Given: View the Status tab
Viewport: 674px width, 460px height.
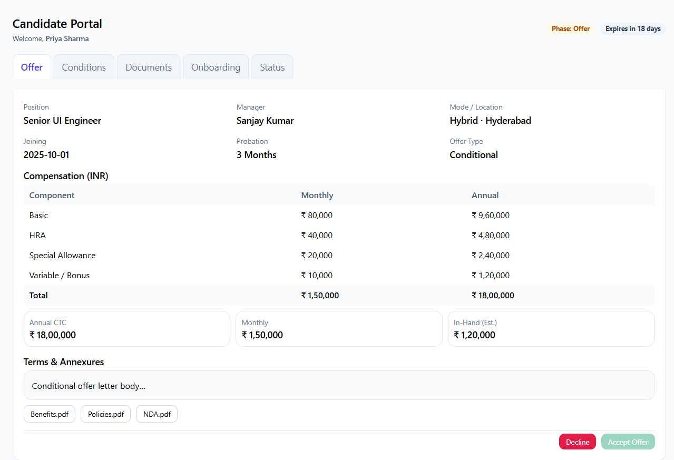Looking at the screenshot, I should (x=272, y=67).
